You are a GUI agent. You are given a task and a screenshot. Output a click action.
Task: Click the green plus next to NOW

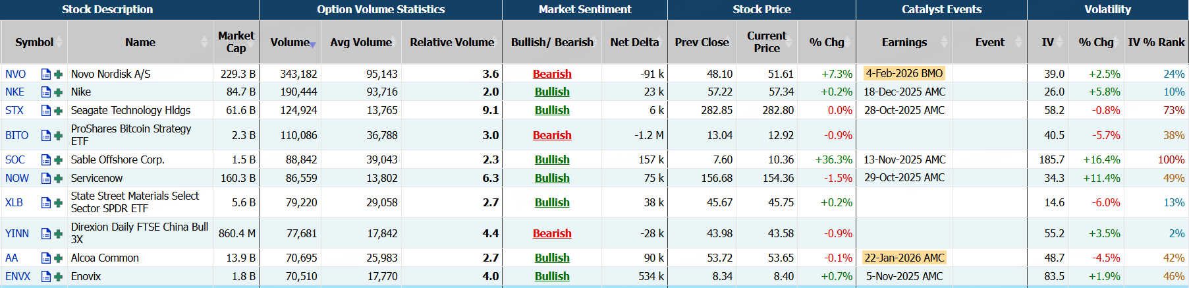click(58, 179)
